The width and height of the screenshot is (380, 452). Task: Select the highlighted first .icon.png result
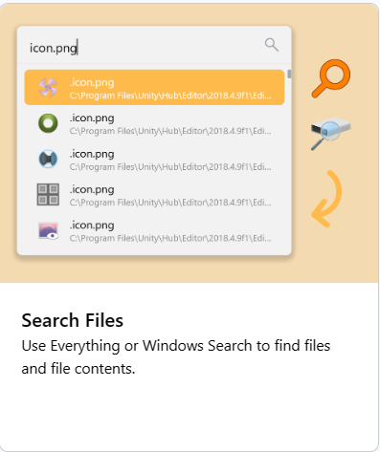pyautogui.click(x=154, y=87)
